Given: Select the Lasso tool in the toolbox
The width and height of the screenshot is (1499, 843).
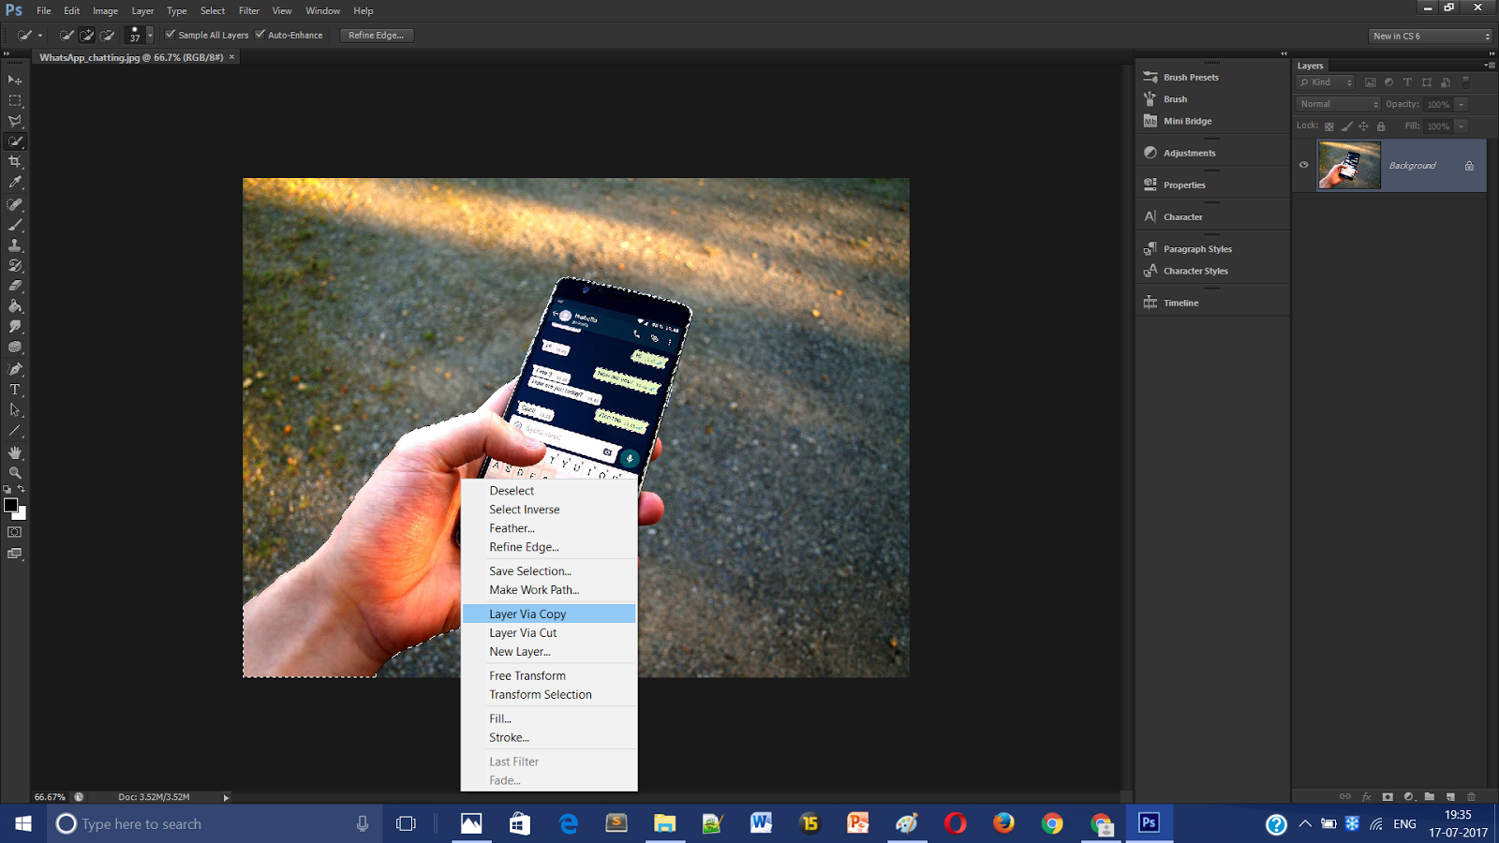Looking at the screenshot, I should pyautogui.click(x=15, y=121).
